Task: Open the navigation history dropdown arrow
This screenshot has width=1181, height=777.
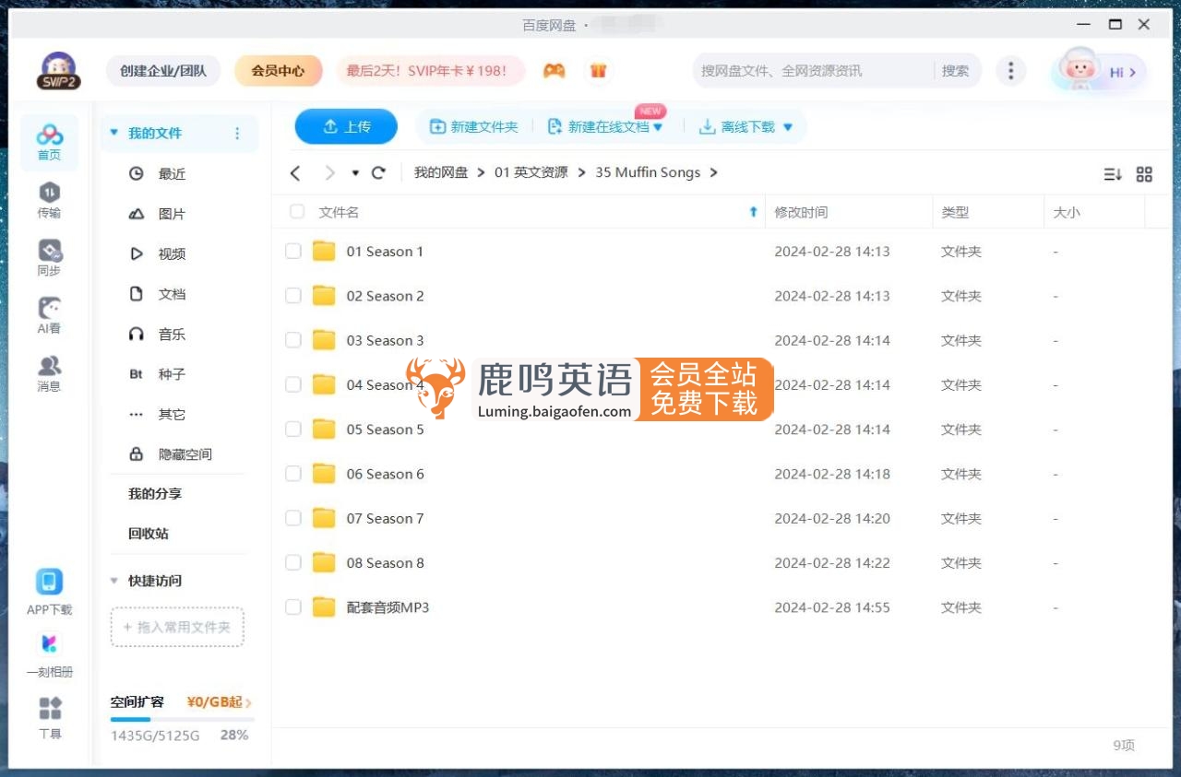Action: tap(355, 173)
